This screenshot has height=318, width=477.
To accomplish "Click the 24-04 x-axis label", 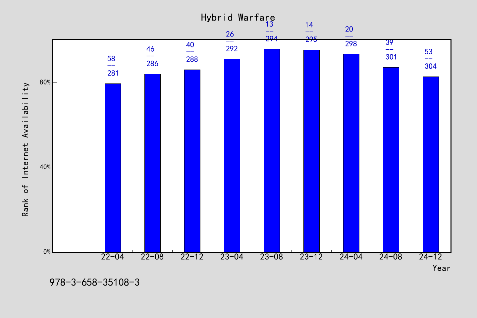I will point(351,257).
